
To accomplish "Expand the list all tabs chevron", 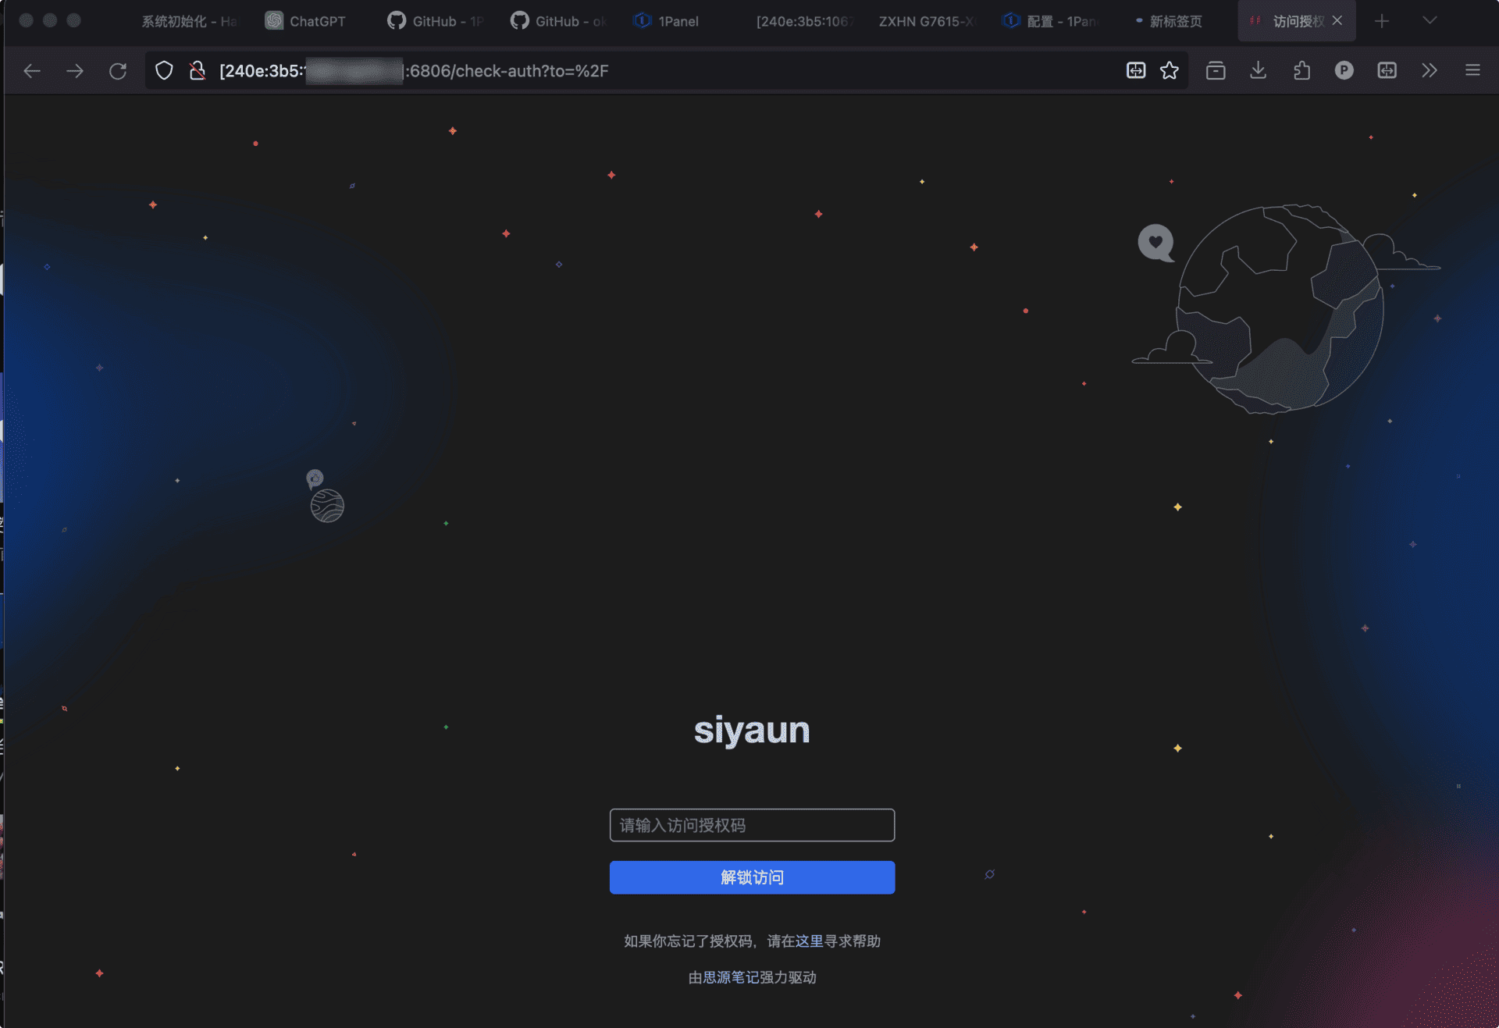I will tap(1430, 21).
